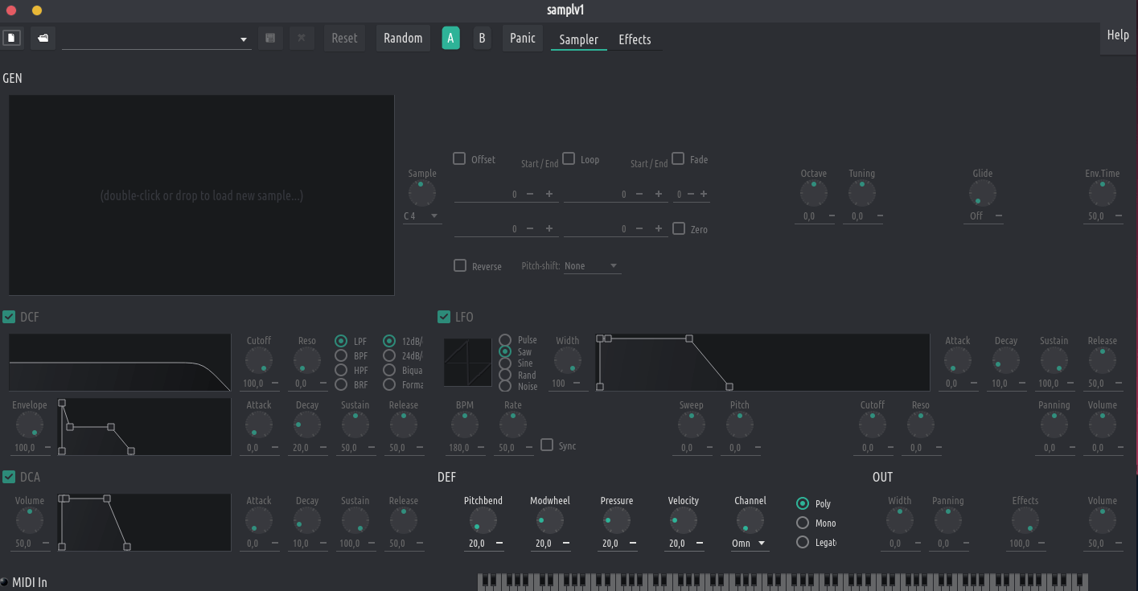This screenshot has width=1138, height=591.
Task: Click the DCF Cutoff knob
Action: tap(259, 360)
